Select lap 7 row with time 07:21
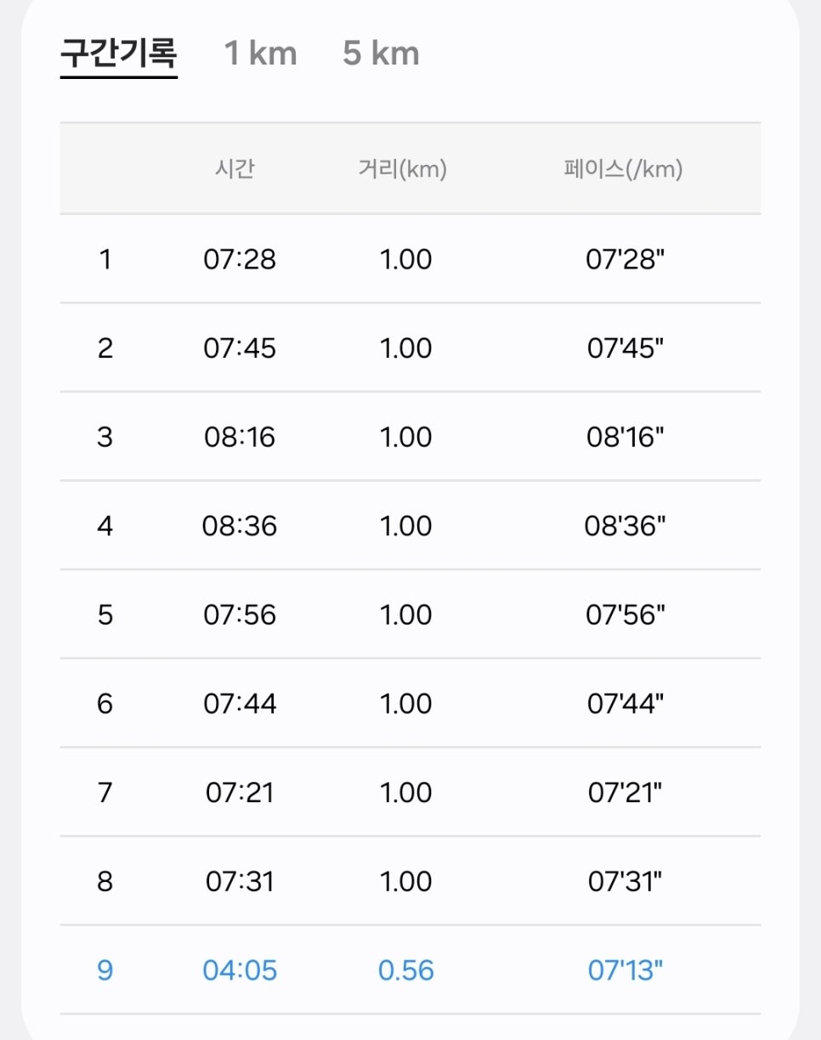 click(410, 792)
